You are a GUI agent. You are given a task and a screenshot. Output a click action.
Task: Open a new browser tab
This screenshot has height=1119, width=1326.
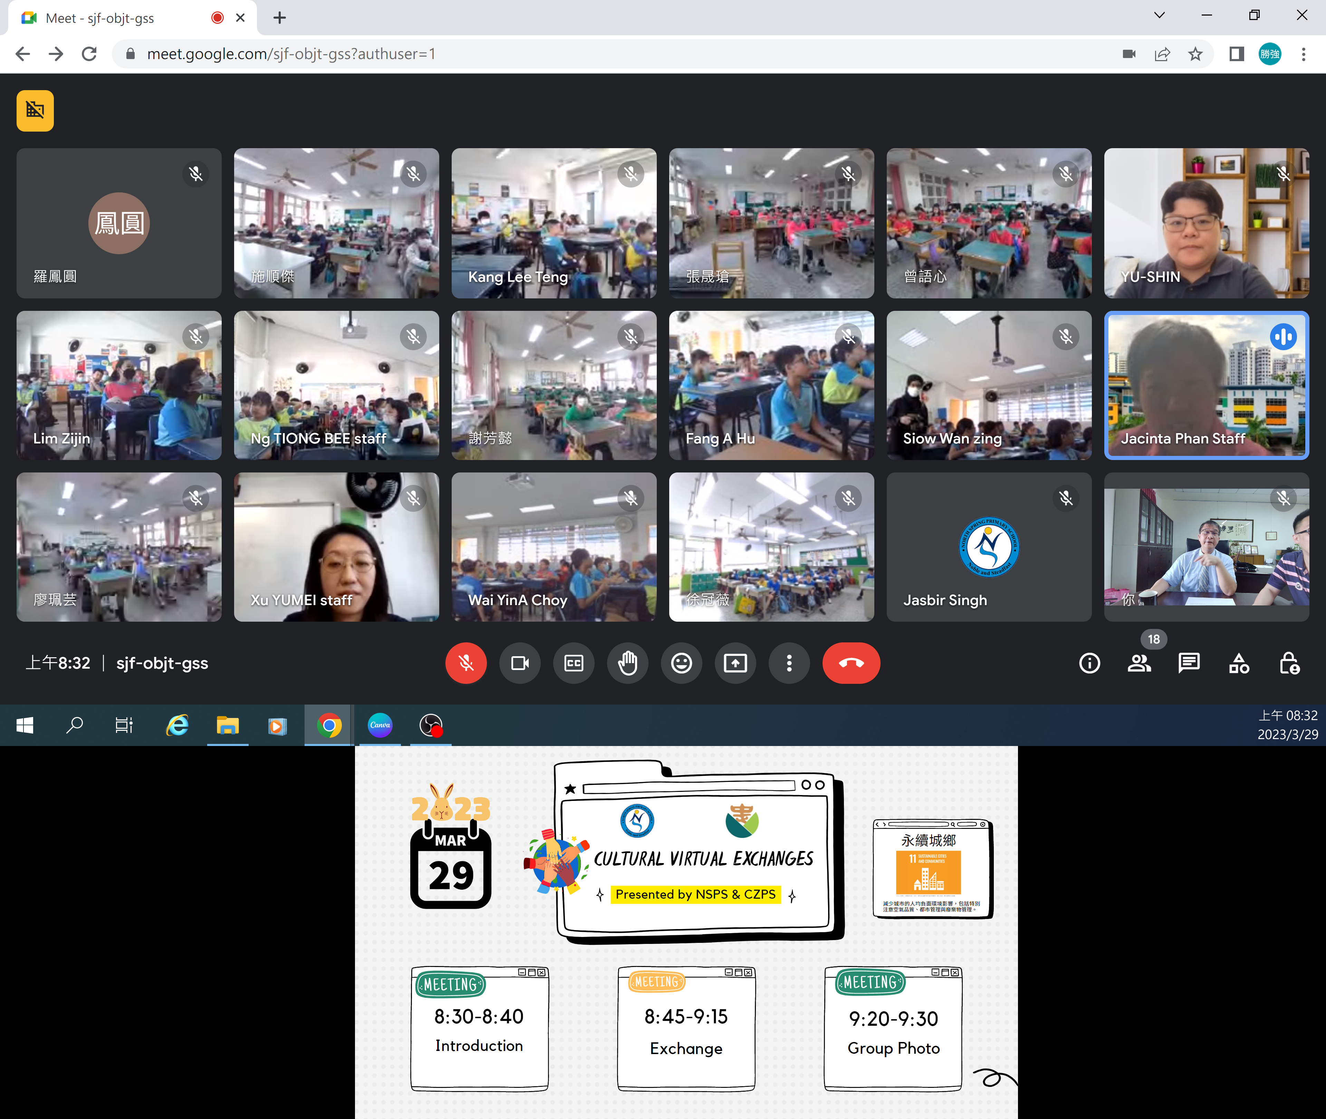(280, 18)
